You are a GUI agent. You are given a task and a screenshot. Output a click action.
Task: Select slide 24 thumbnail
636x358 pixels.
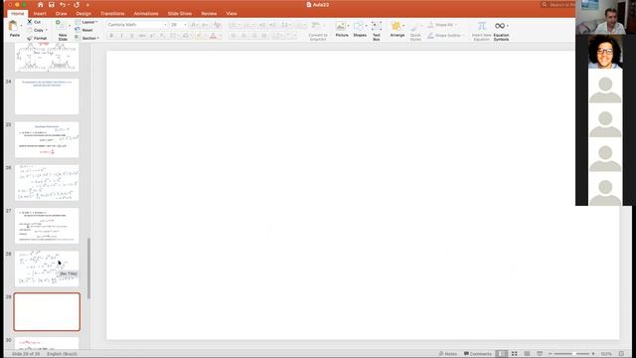pyautogui.click(x=47, y=96)
